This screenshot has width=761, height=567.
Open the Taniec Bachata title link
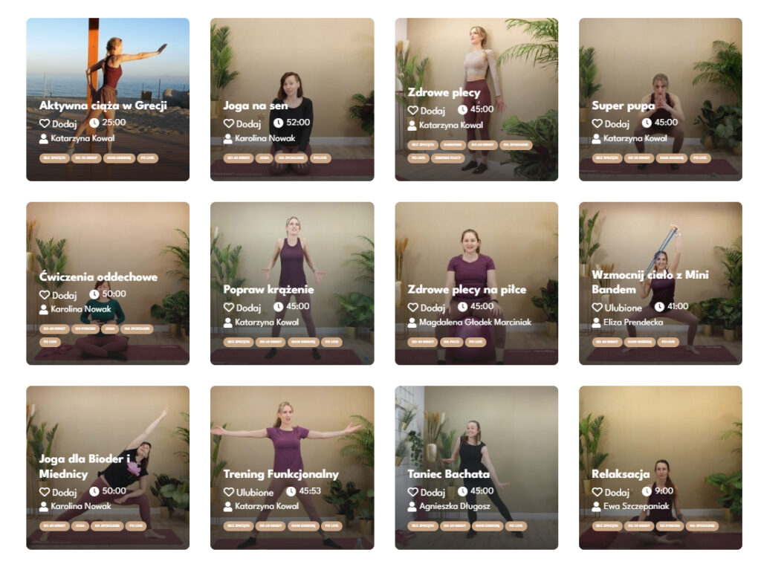click(448, 474)
